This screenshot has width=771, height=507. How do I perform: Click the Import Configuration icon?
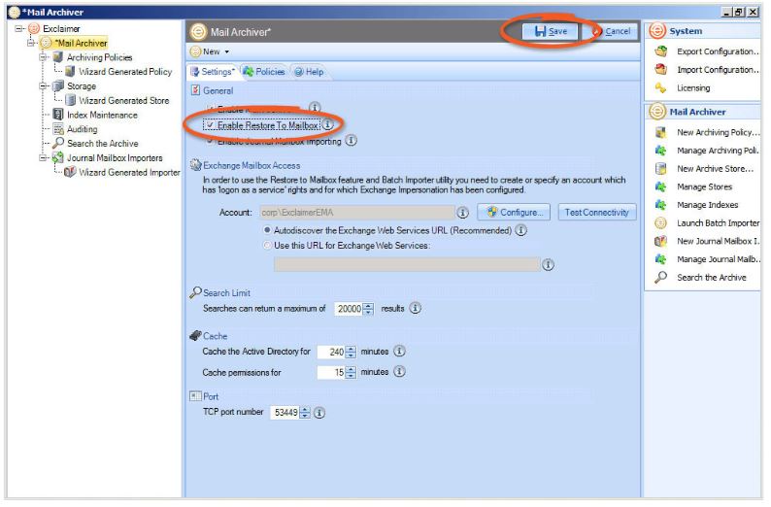pyautogui.click(x=661, y=69)
